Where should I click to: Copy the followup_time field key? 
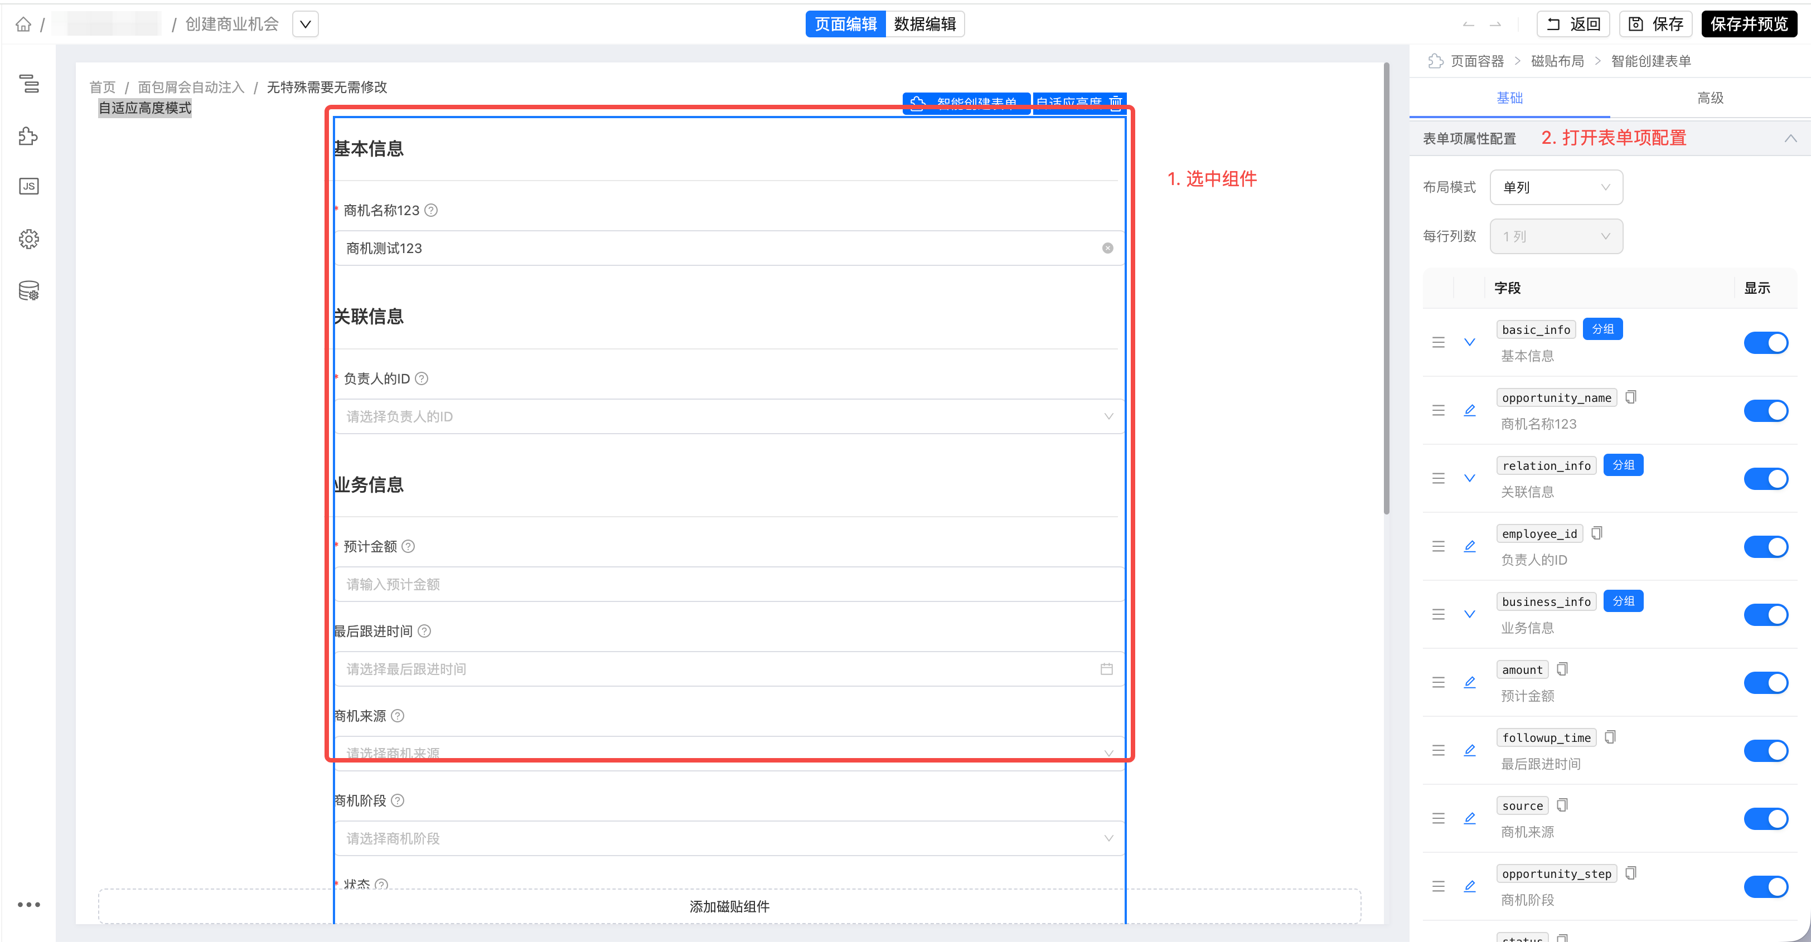click(1610, 737)
